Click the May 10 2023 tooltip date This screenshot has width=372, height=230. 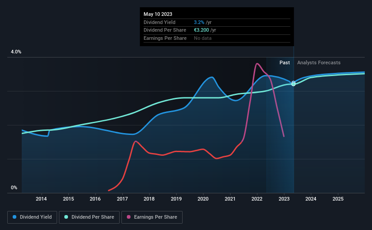coord(158,14)
